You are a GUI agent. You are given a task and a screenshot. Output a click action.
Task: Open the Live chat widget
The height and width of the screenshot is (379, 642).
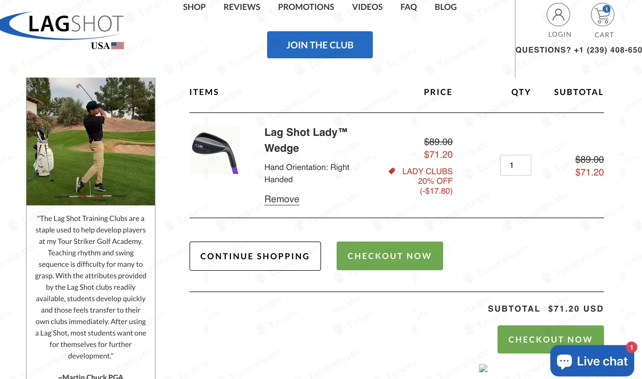[593, 361]
